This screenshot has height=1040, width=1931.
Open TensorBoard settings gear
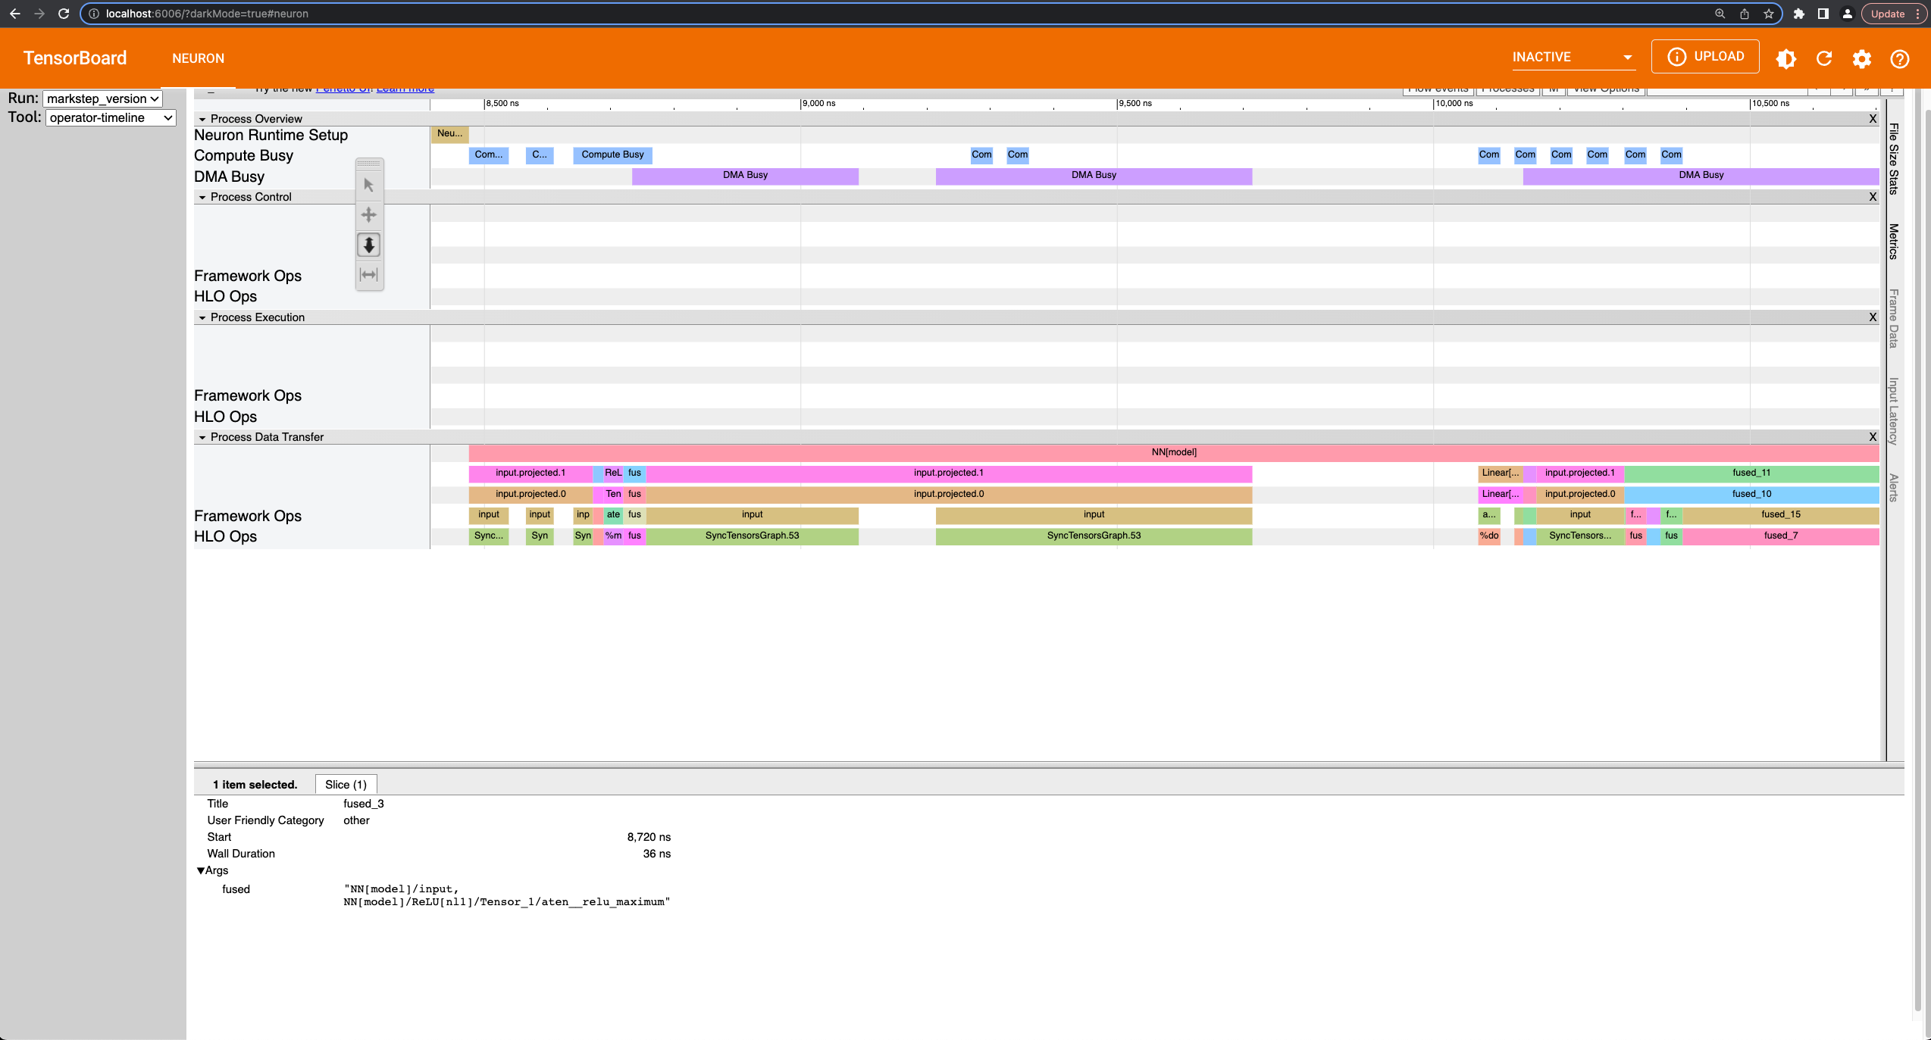[x=1861, y=58]
